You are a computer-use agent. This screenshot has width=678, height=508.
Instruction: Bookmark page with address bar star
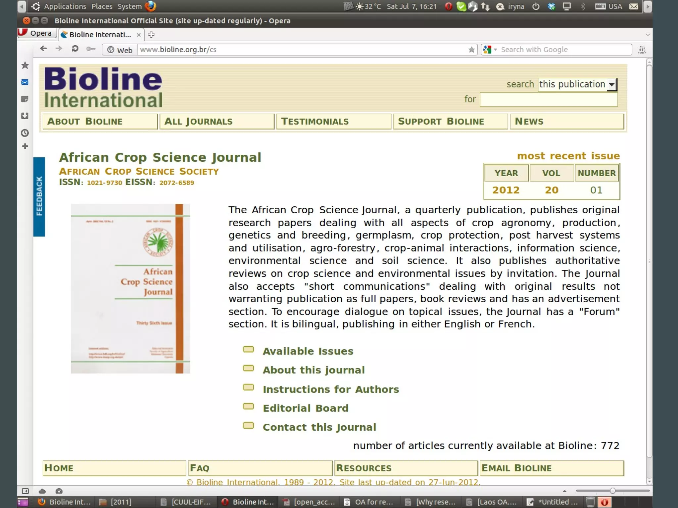pyautogui.click(x=471, y=50)
